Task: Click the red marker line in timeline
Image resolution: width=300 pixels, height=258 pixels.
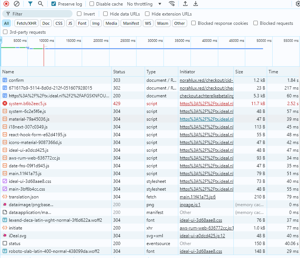Action: click(x=44, y=52)
